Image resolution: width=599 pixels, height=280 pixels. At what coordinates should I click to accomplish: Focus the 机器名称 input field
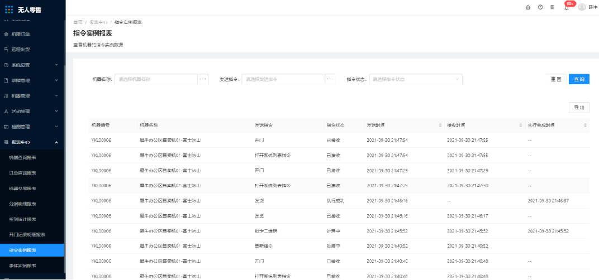click(156, 79)
